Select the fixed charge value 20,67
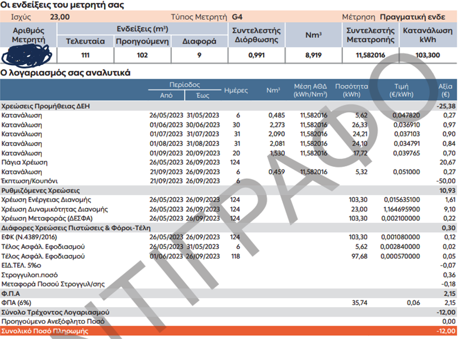The width and height of the screenshot is (462, 339). click(x=448, y=162)
